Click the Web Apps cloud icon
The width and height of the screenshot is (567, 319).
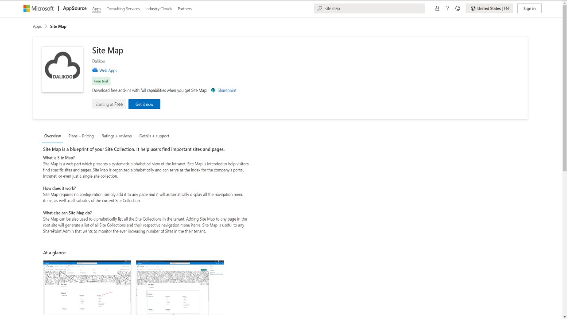pos(95,70)
